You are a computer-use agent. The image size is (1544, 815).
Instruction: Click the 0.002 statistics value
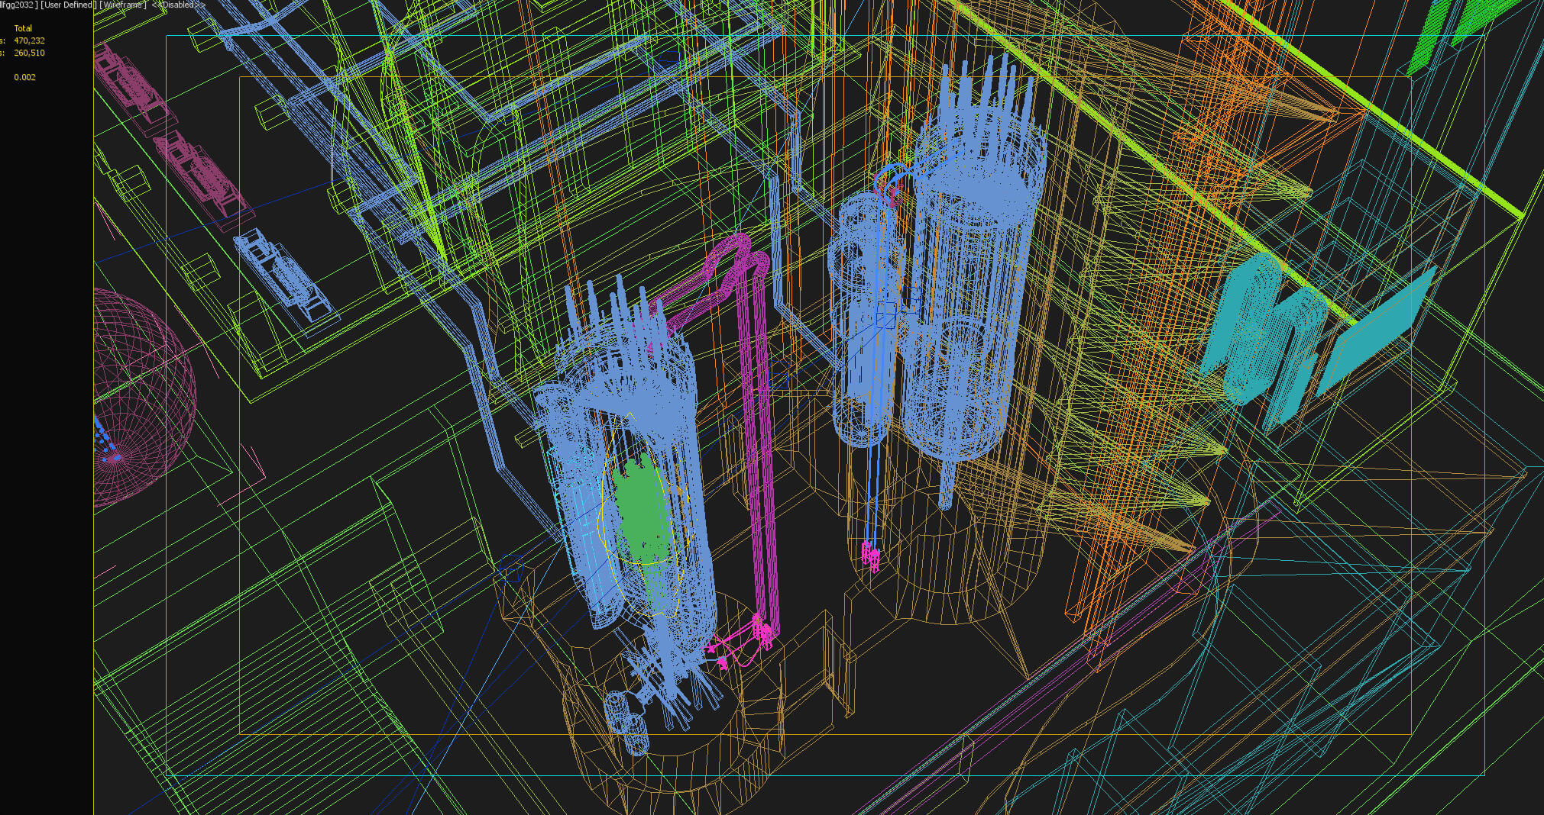pos(24,77)
